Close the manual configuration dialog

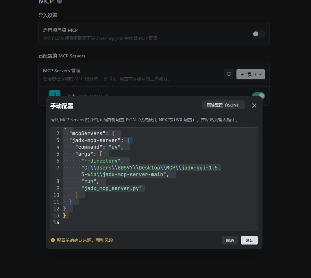(254, 106)
